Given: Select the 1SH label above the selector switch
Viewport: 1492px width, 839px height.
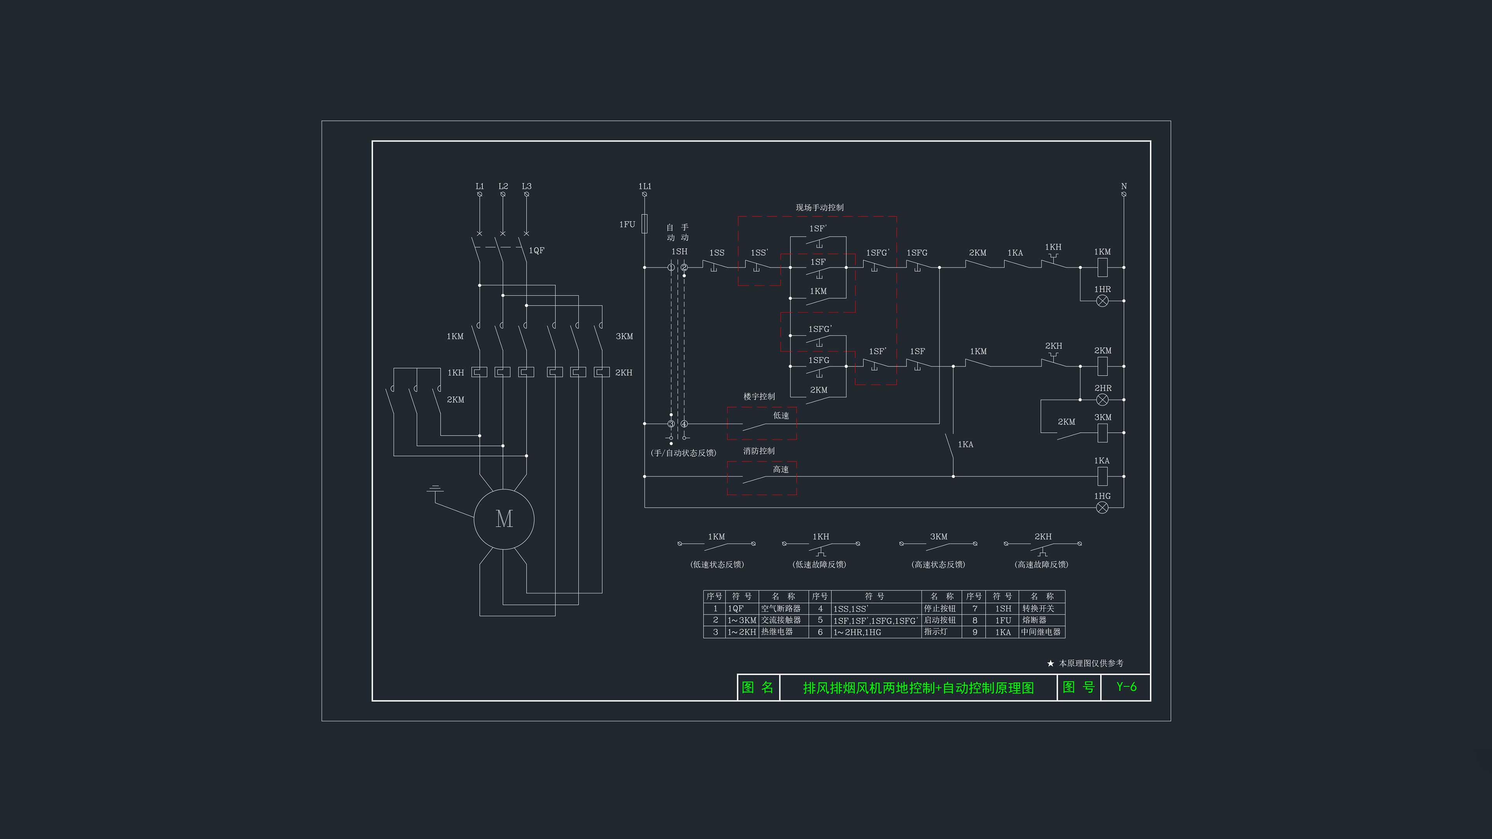Looking at the screenshot, I should [679, 252].
